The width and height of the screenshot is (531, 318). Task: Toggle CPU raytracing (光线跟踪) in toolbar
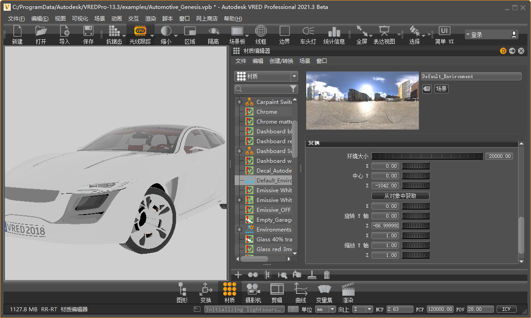(x=140, y=31)
